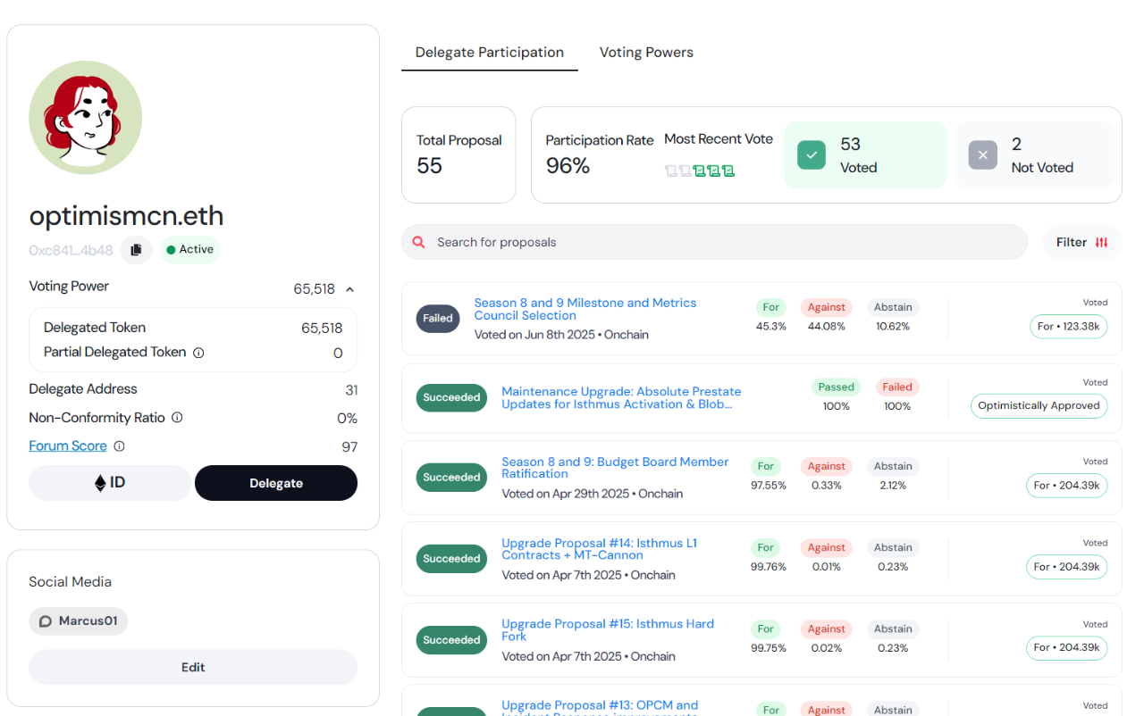Open the Filter options for proposals
This screenshot has height=716, width=1144.
click(1081, 242)
